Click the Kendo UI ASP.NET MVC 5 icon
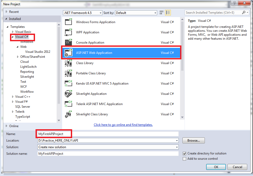 tap(68, 84)
